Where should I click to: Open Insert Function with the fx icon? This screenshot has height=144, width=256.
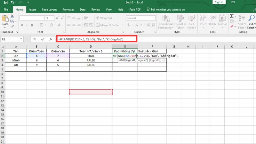coord(51,39)
